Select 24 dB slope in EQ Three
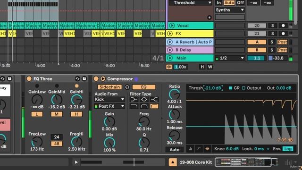302x170 pixels. pyautogui.click(x=57, y=137)
